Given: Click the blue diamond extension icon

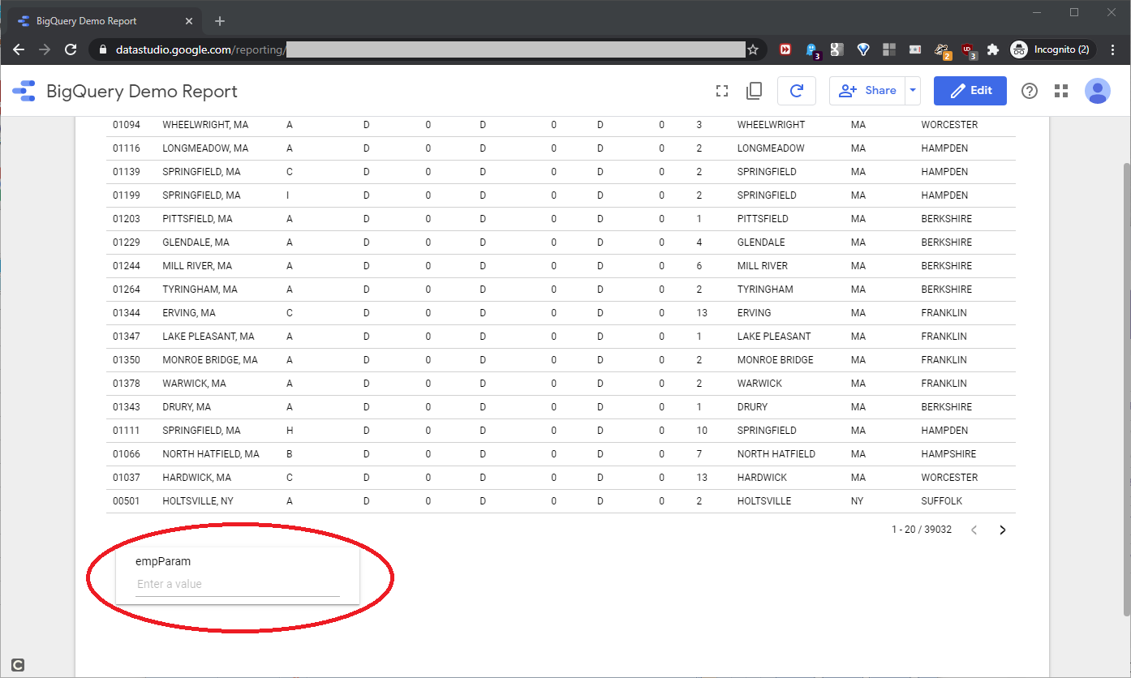Looking at the screenshot, I should 863,49.
